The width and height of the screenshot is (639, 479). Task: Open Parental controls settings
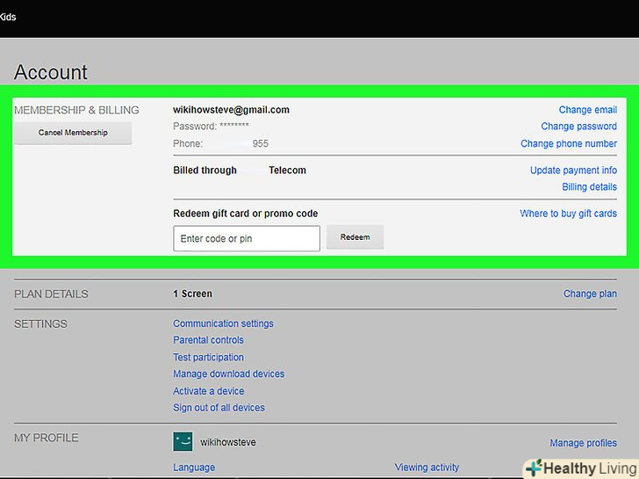tap(208, 340)
